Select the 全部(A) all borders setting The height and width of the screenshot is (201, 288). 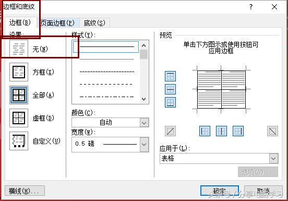pyautogui.click(x=19, y=95)
